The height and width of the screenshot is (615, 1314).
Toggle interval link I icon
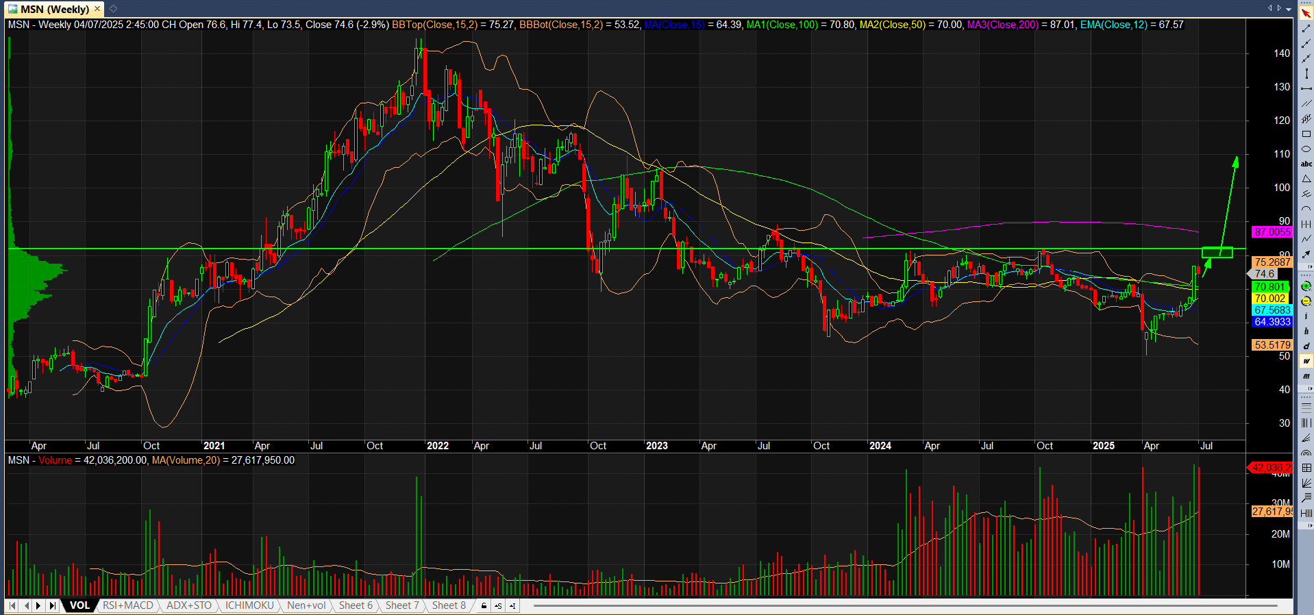point(512,605)
